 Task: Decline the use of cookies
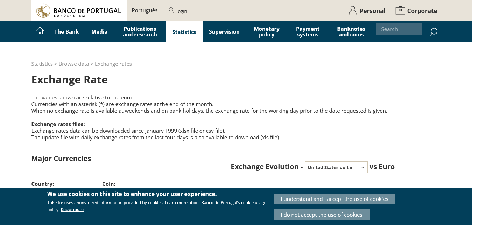click(x=321, y=215)
